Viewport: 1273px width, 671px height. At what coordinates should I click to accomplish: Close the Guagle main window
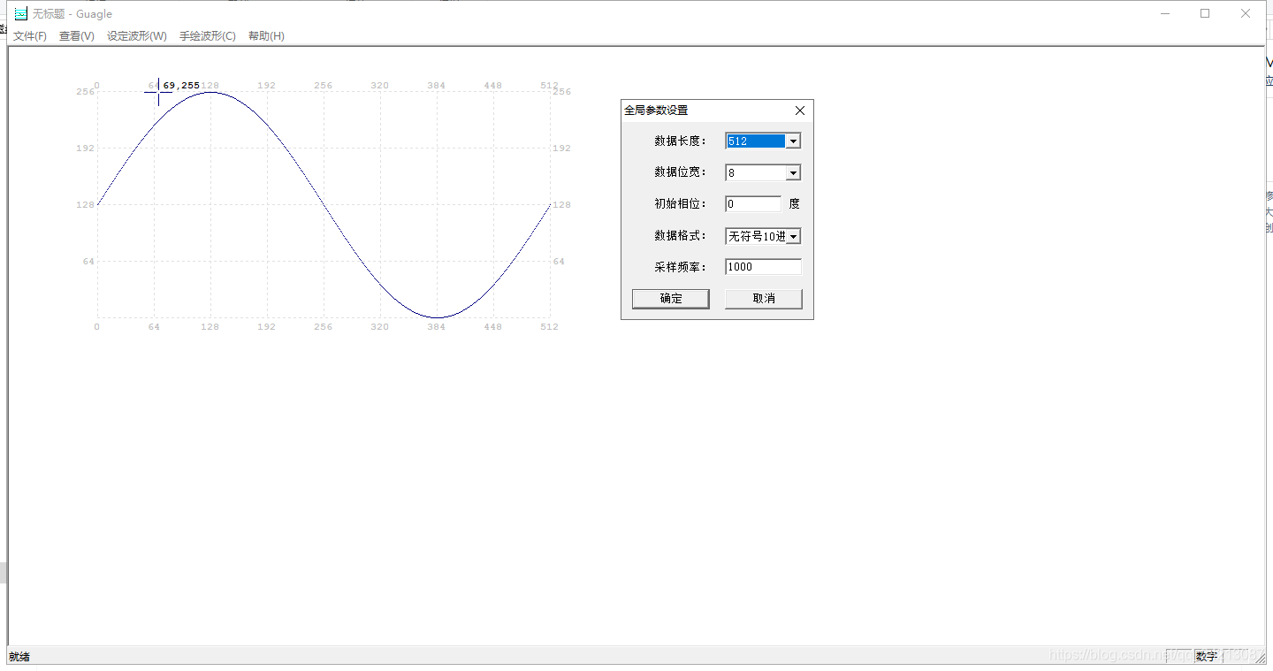click(x=1245, y=13)
